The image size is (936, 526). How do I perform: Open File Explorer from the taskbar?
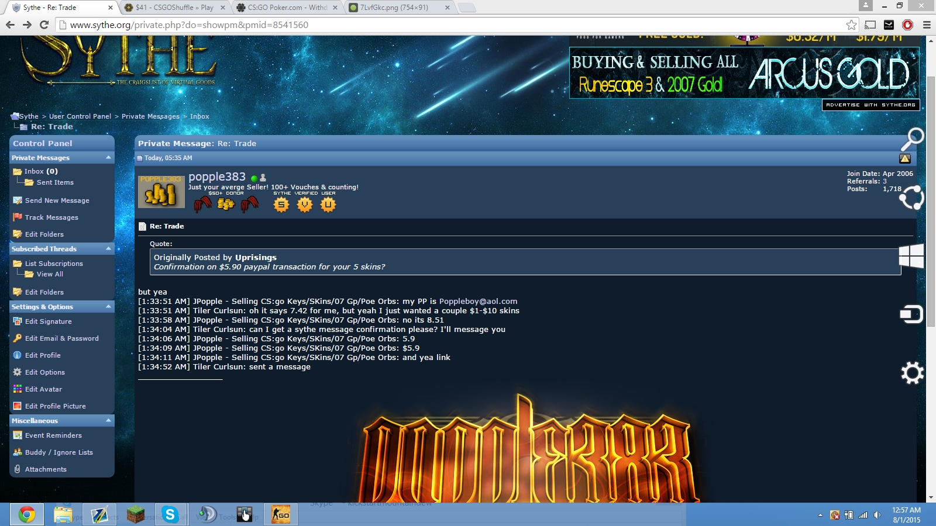pos(63,514)
